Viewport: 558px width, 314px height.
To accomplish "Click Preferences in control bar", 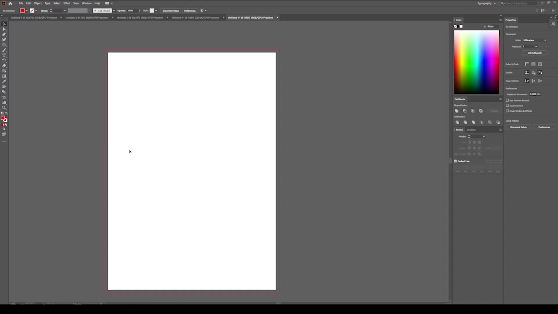I will coord(190,11).
